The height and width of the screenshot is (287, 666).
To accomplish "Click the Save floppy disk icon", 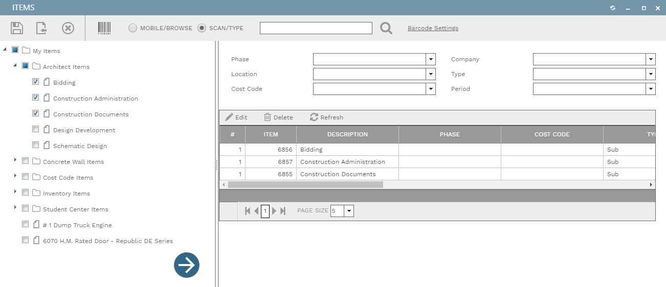I will click(17, 28).
